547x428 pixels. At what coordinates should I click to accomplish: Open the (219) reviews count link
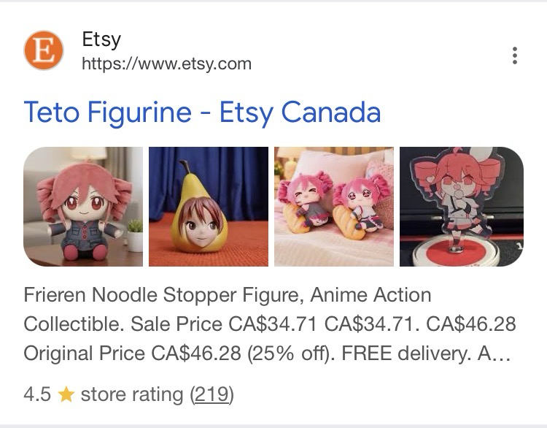(211, 395)
